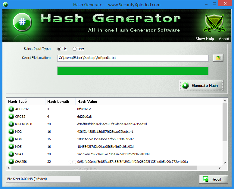Open Show Help link
The image size is (234, 189).
[204, 39]
